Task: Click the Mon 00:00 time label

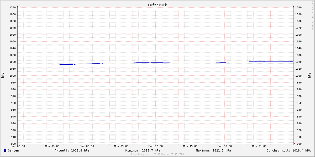Action: click(x=18, y=146)
